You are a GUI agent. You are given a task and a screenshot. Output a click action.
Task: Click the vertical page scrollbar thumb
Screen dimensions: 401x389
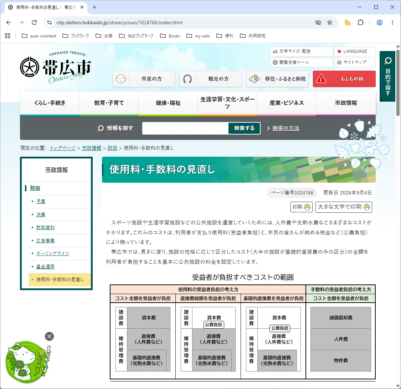398,82
